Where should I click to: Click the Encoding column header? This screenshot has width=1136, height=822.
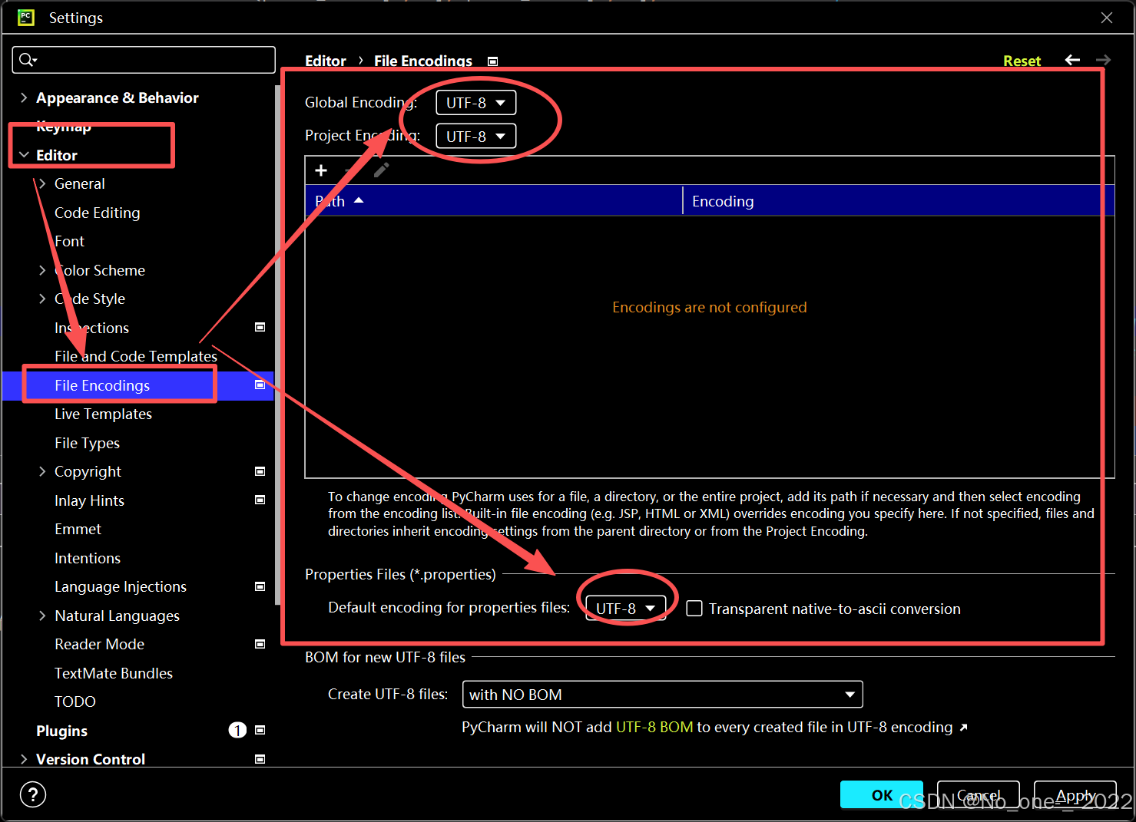[x=899, y=201]
